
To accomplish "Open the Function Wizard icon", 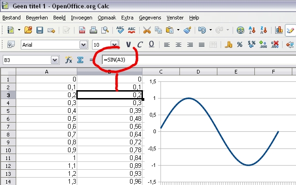I will tap(68, 60).
